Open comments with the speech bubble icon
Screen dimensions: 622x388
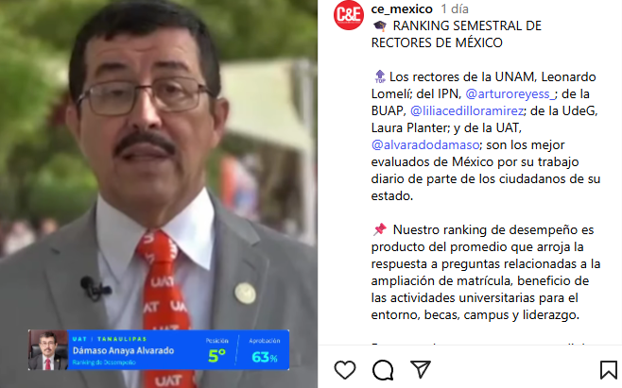pyautogui.click(x=383, y=370)
